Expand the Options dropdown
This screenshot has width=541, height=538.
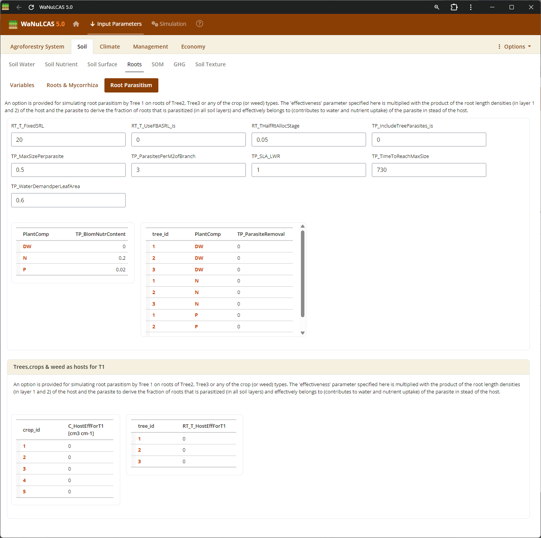coord(514,47)
